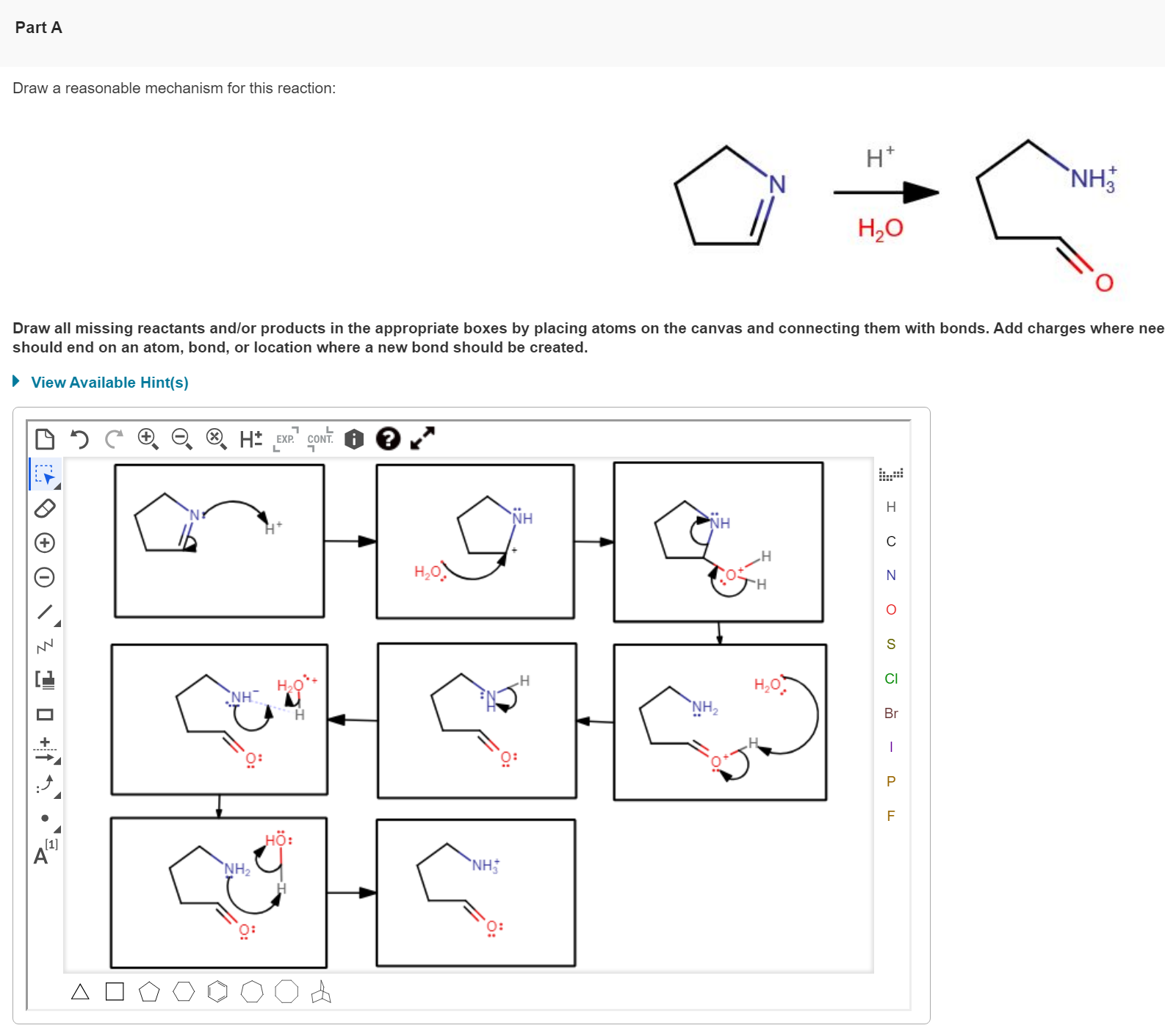Pick the oxygen atom O
This screenshot has height=1028, width=1165.
[891, 609]
